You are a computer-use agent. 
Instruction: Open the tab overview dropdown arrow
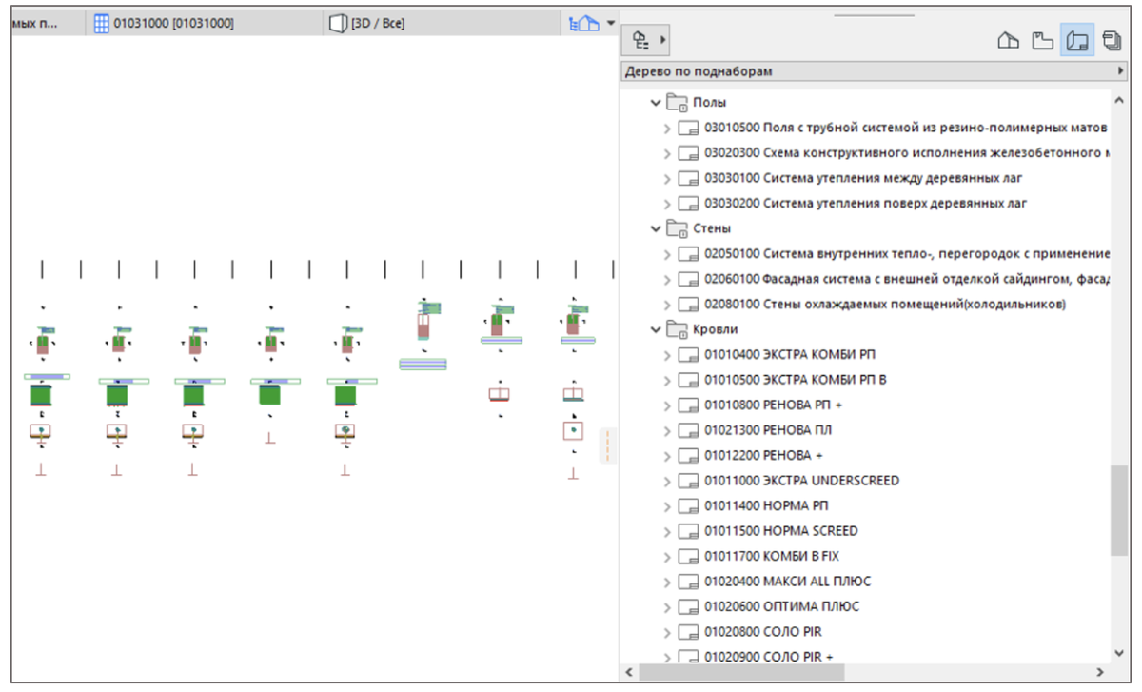tap(611, 23)
